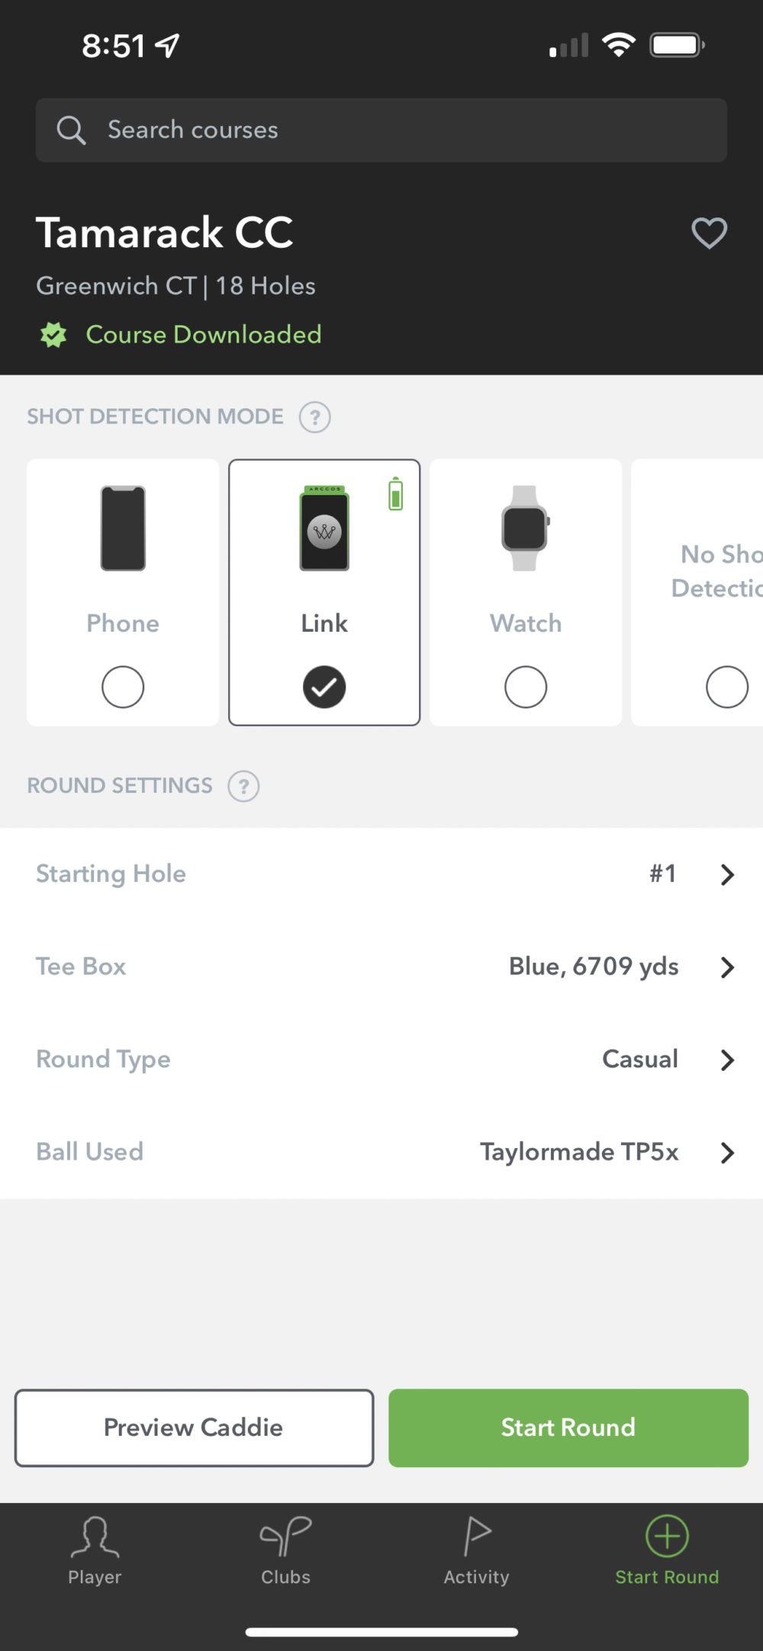Select the Phone radio button

coord(122,687)
